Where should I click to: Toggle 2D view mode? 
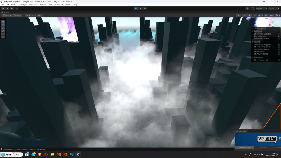coord(244,15)
